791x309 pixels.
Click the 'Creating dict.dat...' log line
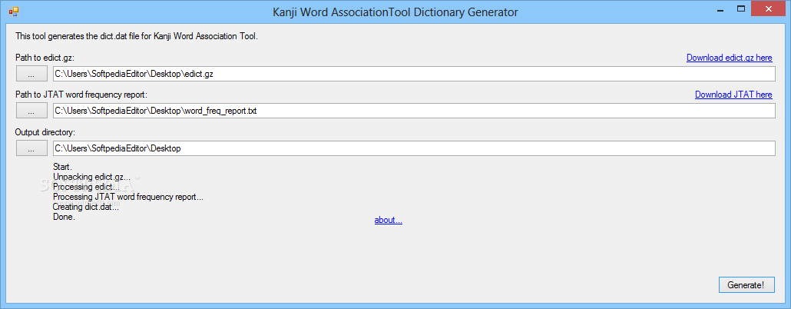pos(86,207)
